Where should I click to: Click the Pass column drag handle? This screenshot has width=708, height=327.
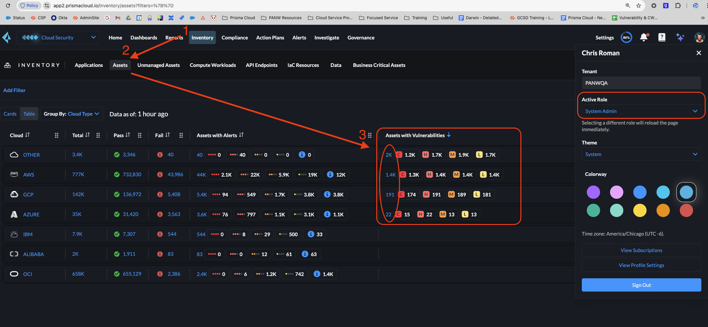(x=139, y=135)
